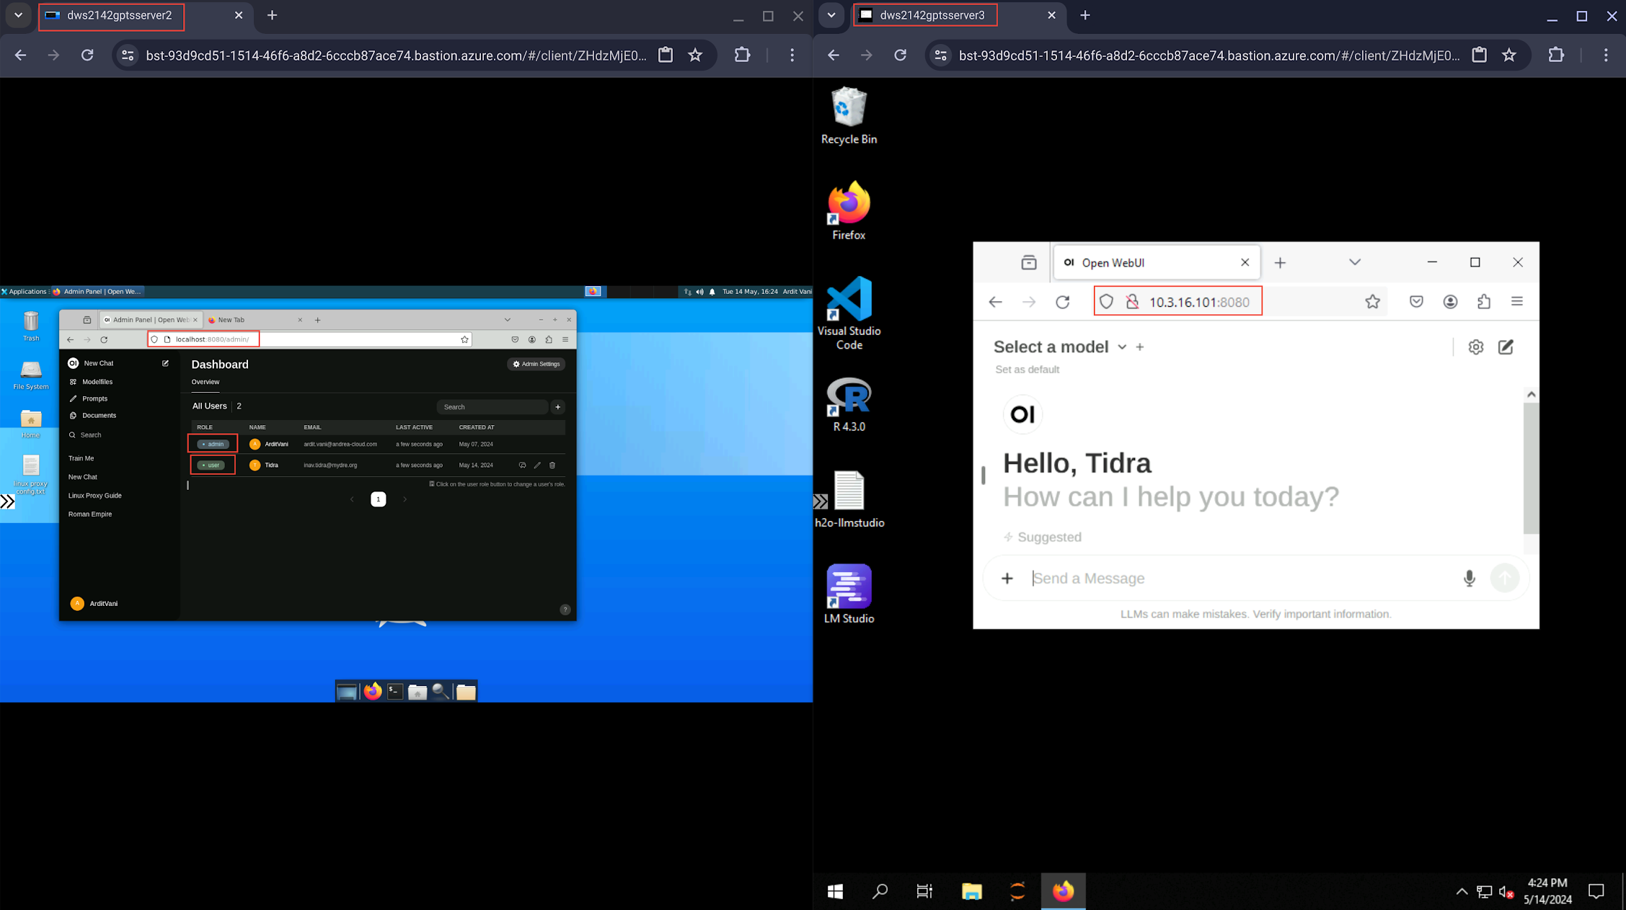Click the next page arrow in pagination

pos(405,499)
